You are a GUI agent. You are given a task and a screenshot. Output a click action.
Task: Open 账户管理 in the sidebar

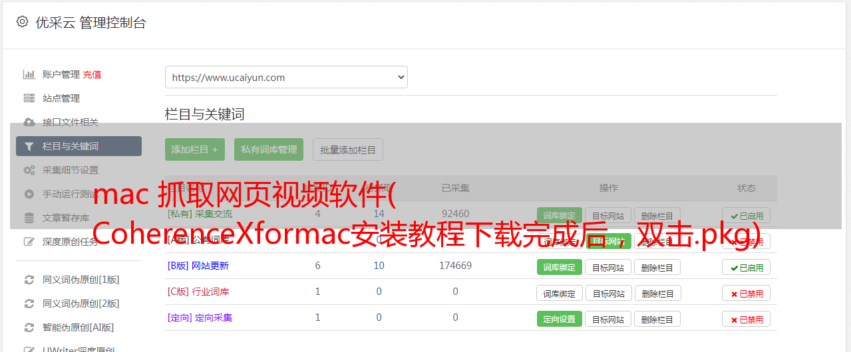[61, 74]
